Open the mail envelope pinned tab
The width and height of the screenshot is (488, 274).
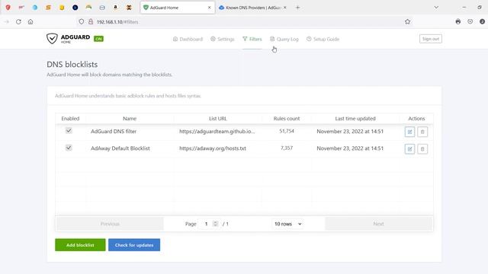[102, 8]
